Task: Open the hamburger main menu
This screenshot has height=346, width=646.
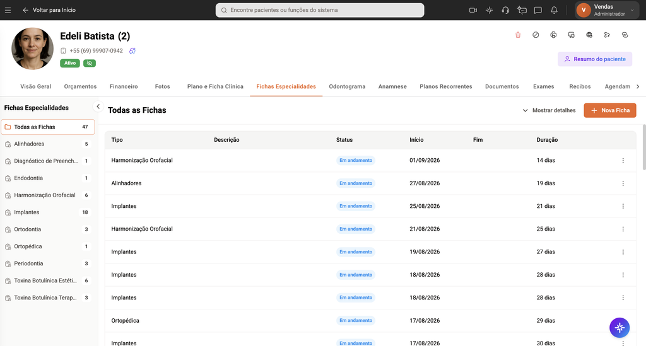Action: click(8, 10)
